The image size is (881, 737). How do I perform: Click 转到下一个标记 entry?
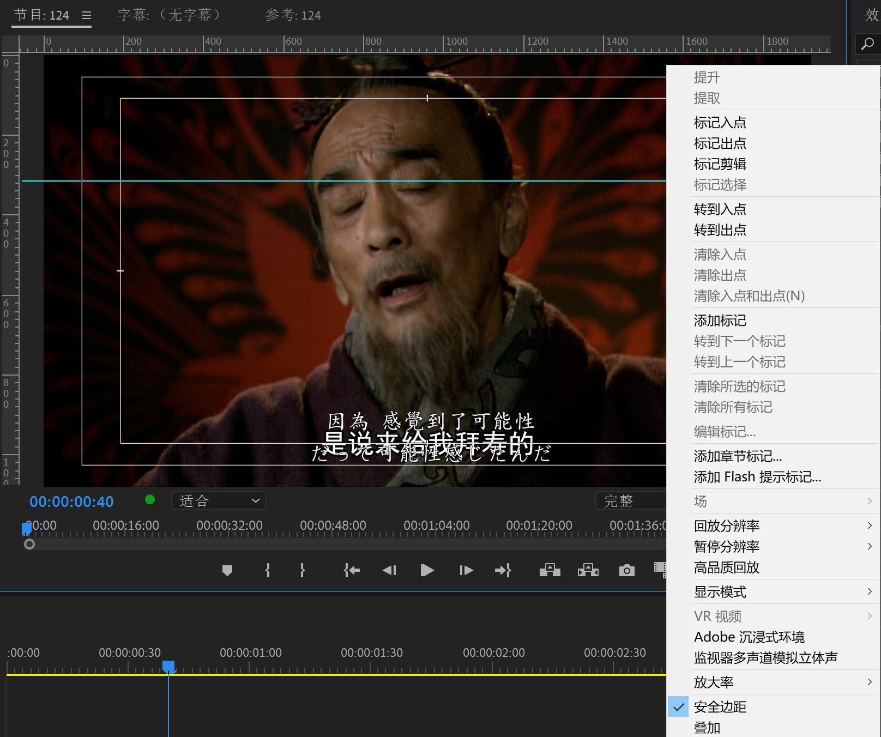[774, 341]
